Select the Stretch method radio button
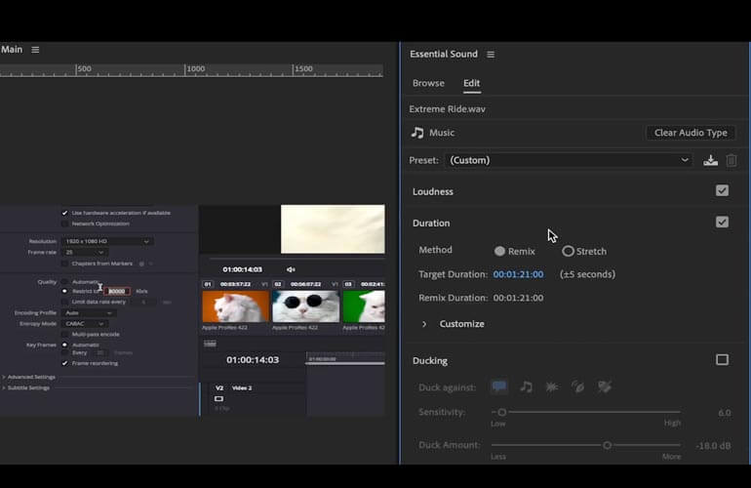The height and width of the screenshot is (488, 751). [x=568, y=251]
